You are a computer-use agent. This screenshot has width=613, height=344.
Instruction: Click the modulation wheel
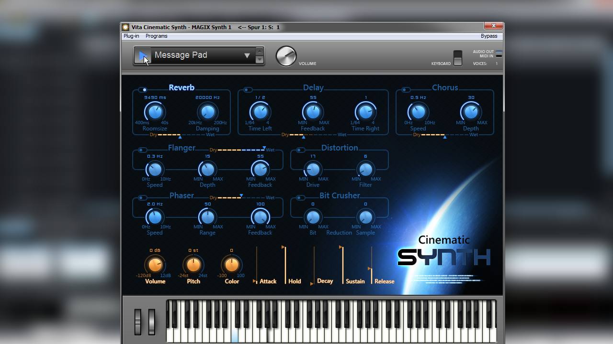point(151,322)
